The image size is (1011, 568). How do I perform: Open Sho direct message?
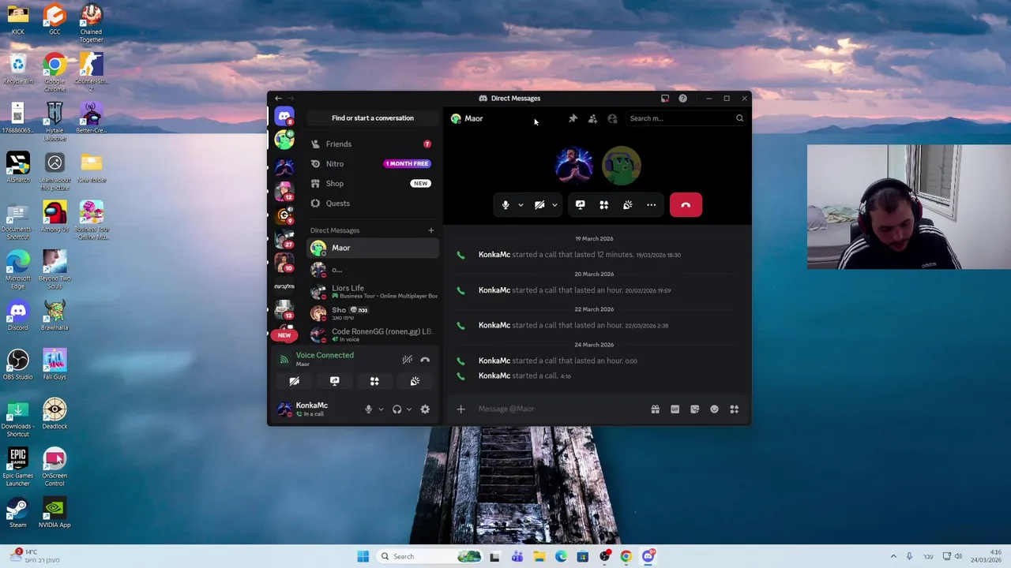coord(373,313)
